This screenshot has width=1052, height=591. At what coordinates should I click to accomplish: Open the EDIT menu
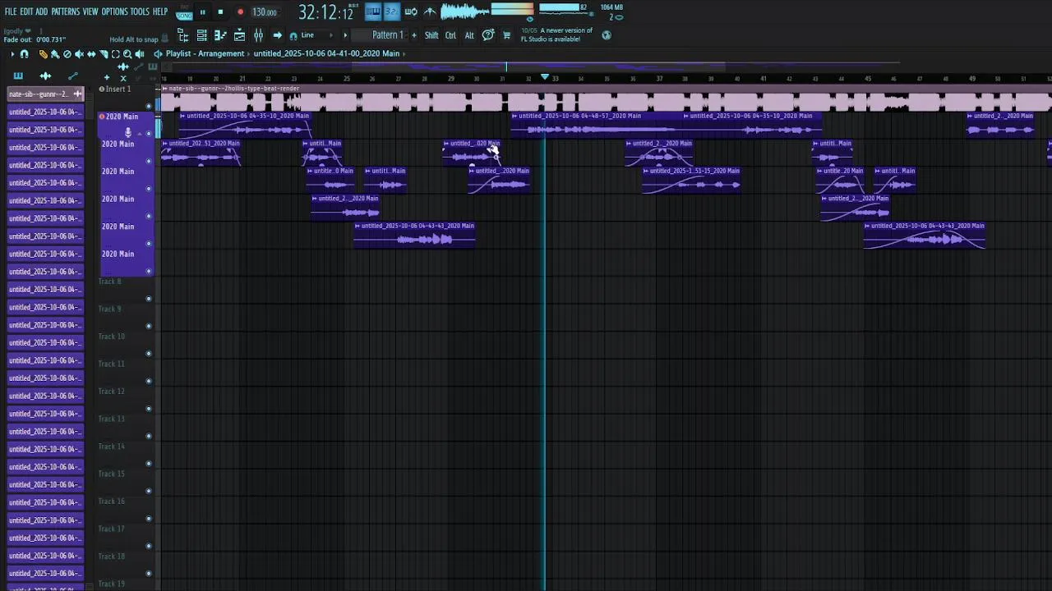click(x=26, y=12)
